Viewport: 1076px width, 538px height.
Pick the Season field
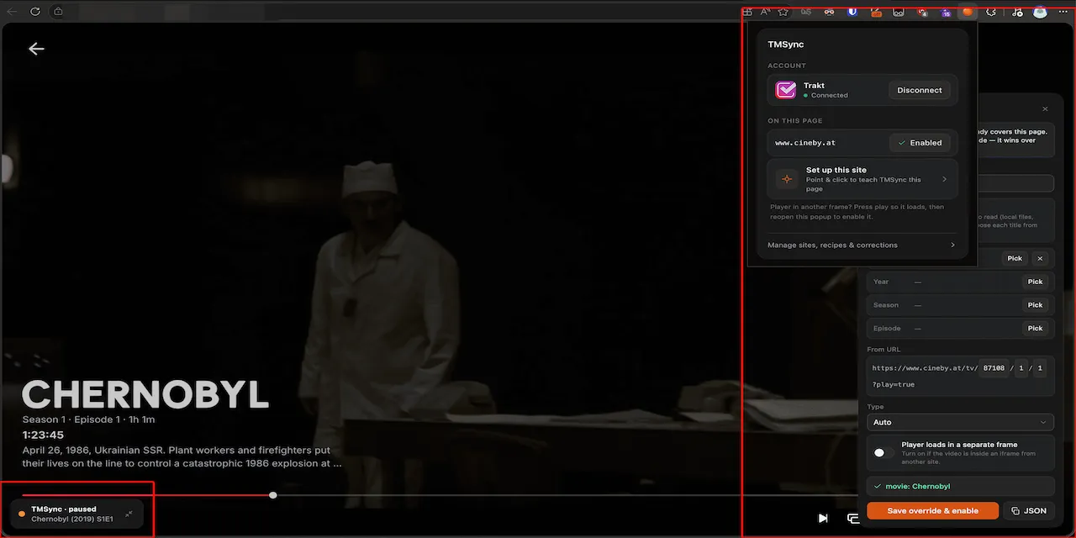(1035, 305)
